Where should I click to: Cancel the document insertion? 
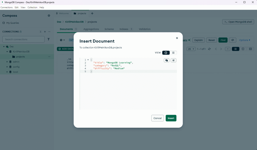[158, 118]
